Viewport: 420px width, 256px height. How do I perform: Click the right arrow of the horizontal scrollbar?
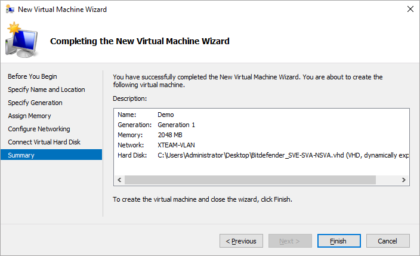404,180
